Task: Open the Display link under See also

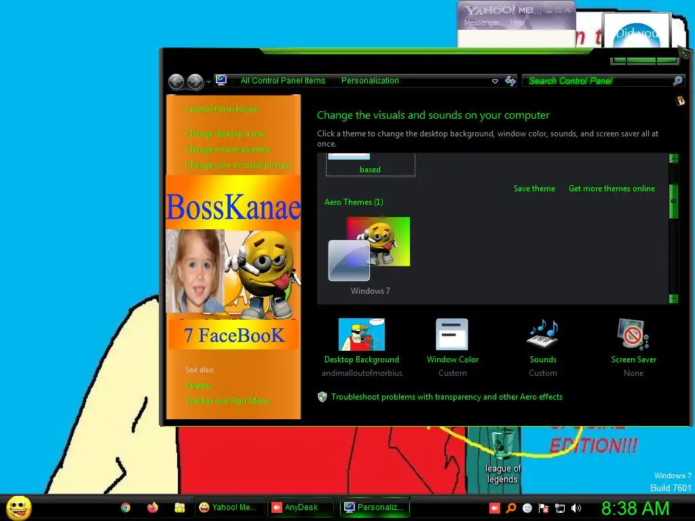Action: (198, 385)
